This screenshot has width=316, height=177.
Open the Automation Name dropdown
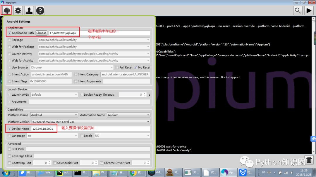[x=128, y=115]
